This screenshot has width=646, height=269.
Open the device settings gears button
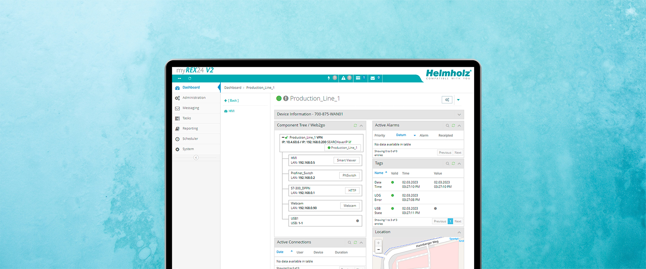(447, 100)
